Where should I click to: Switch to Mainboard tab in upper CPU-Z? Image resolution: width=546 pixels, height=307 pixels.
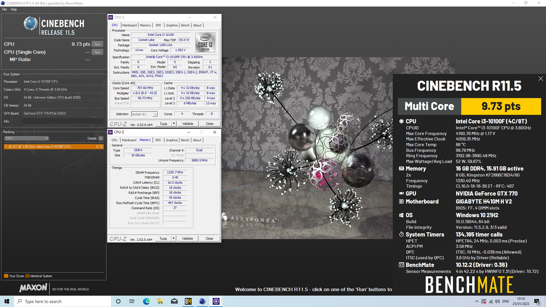click(129, 25)
